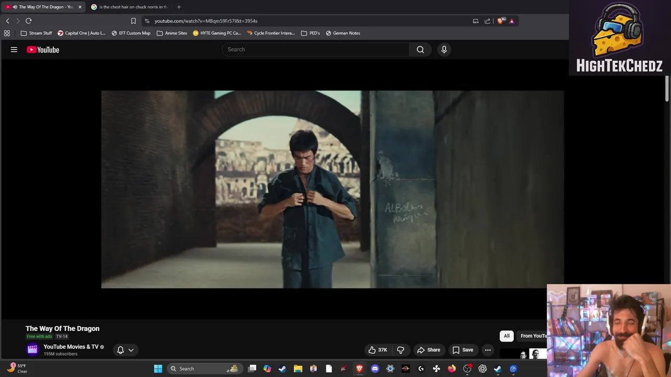Select the From YouTube filter chip
Image resolution: width=671 pixels, height=377 pixels.
tap(532, 336)
